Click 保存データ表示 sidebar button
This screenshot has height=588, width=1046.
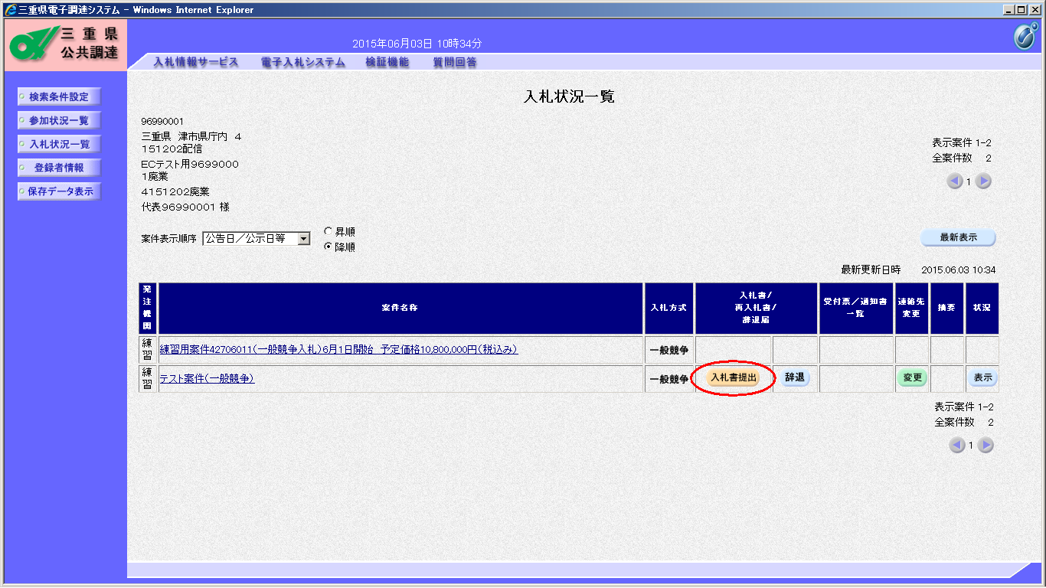coord(59,192)
